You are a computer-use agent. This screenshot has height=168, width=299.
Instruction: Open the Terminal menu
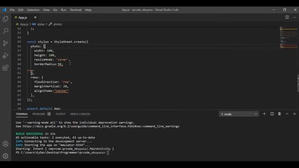(x=76, y=10)
